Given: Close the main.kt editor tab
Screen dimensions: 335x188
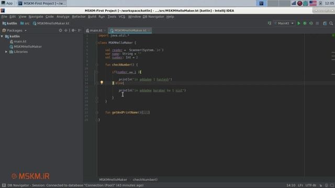Looking at the screenshot, I should coord(105,30).
